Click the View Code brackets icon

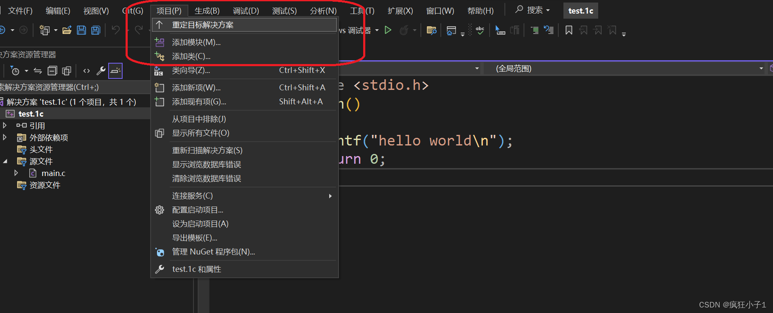pos(87,71)
